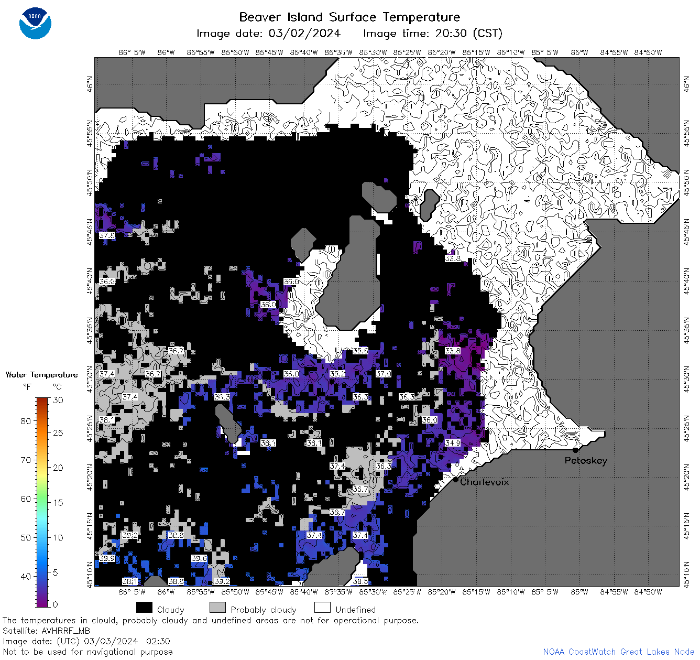Click the NOAA logo emblem
The image size is (700, 660).
(x=35, y=23)
